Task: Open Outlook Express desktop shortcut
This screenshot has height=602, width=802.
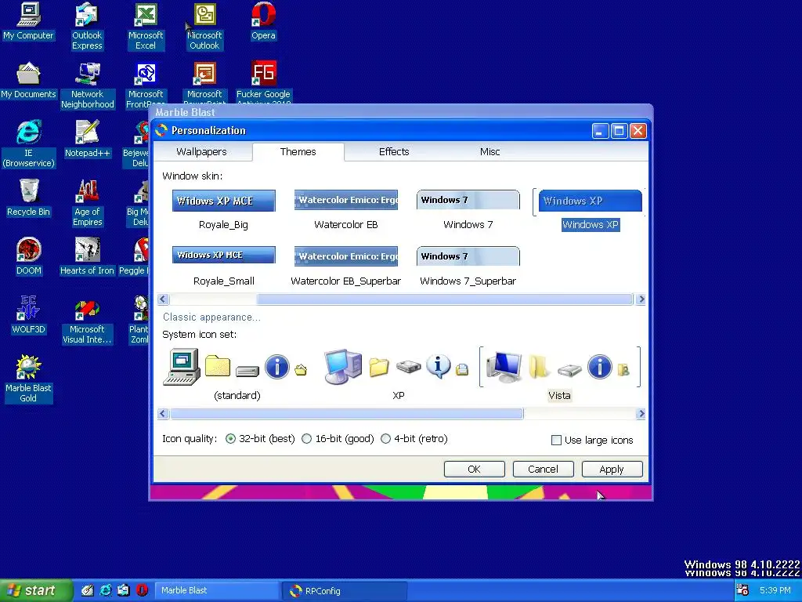Action: tap(87, 27)
